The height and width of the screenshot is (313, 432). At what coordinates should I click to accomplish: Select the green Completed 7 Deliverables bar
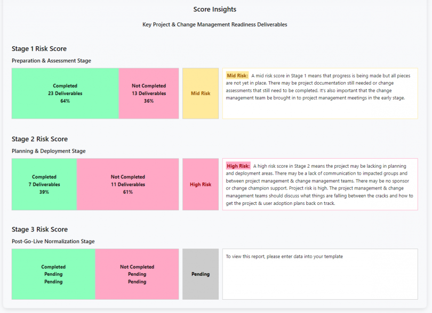point(44,184)
